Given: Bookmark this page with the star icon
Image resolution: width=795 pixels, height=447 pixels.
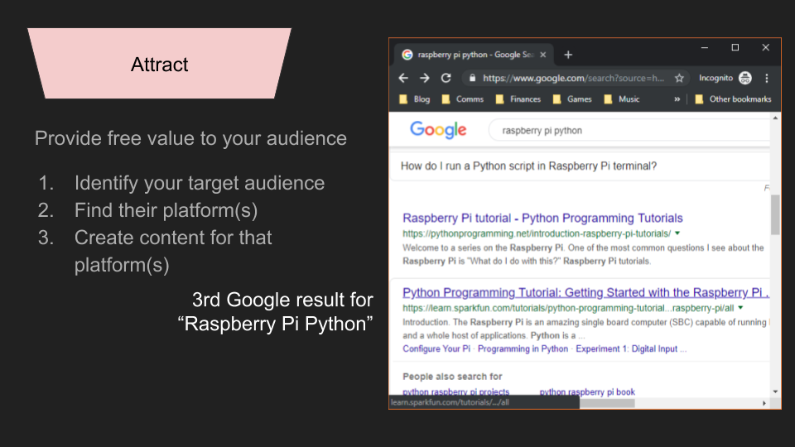Looking at the screenshot, I should tap(679, 78).
